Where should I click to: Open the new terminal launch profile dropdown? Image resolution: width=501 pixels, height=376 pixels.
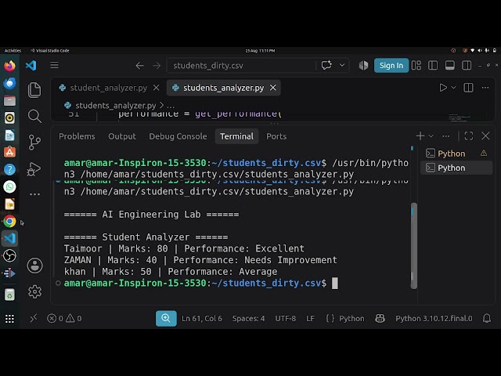pos(431,136)
